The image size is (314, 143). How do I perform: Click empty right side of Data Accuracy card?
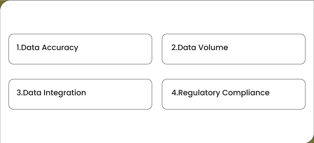pyautogui.click(x=122, y=49)
